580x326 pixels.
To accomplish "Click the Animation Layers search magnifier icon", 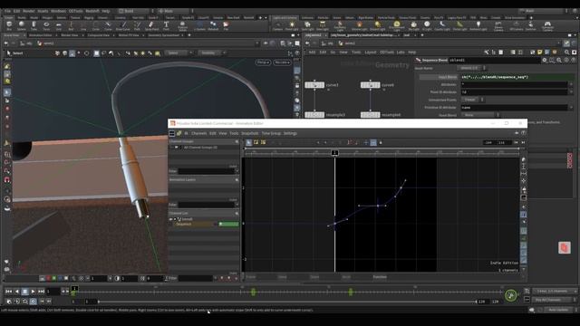I will click(x=237, y=179).
